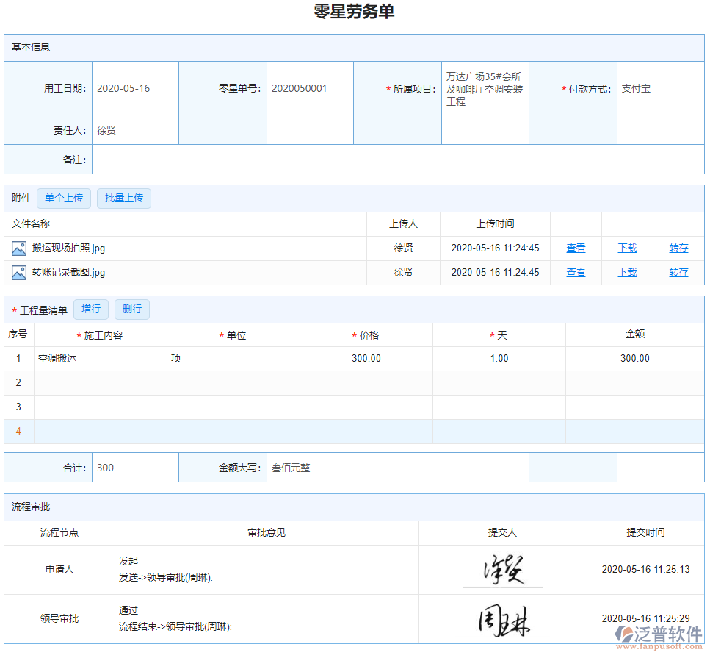Open the 用工日期 date field
710x658 pixels.
135,89
